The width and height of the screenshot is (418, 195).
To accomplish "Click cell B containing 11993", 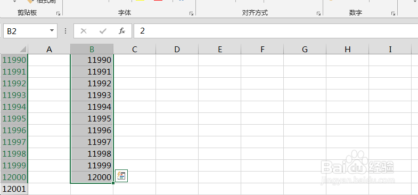I will pos(92,95).
